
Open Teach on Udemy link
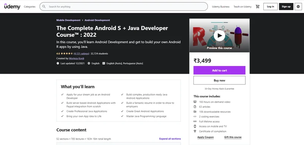tap(242, 6)
